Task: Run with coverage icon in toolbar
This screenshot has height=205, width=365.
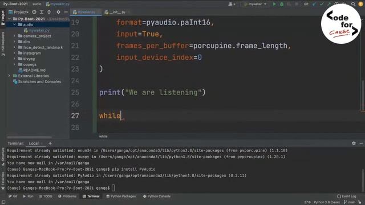Action: pos(289,4)
